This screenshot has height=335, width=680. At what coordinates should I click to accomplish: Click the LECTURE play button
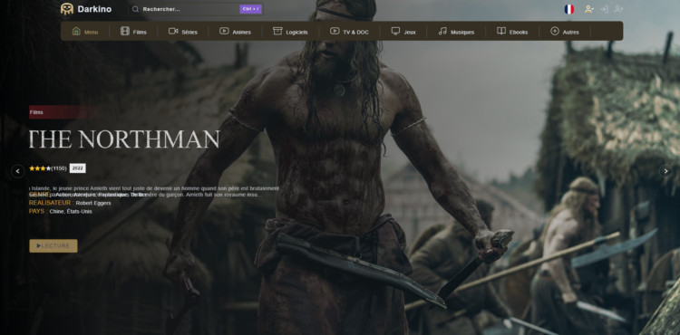click(53, 246)
